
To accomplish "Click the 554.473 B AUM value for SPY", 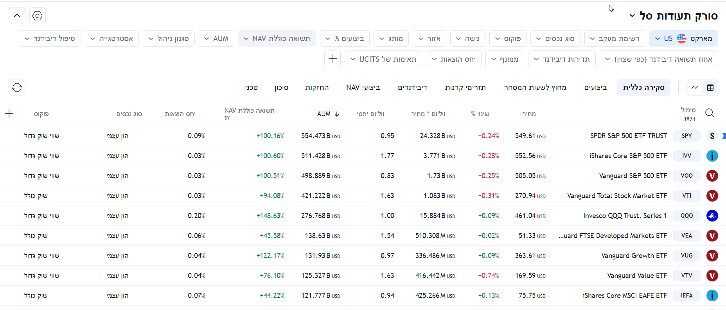I will click(320, 136).
